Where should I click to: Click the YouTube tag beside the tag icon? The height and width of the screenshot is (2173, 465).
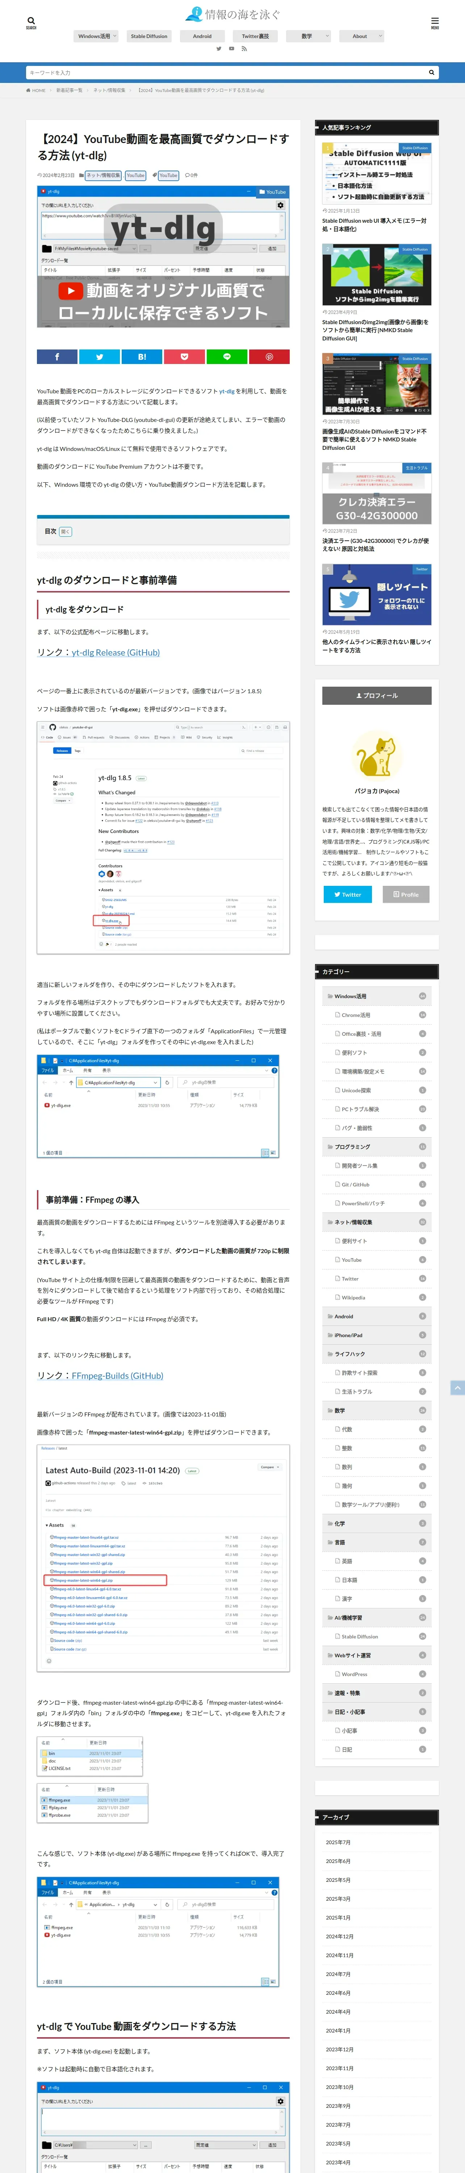click(169, 175)
